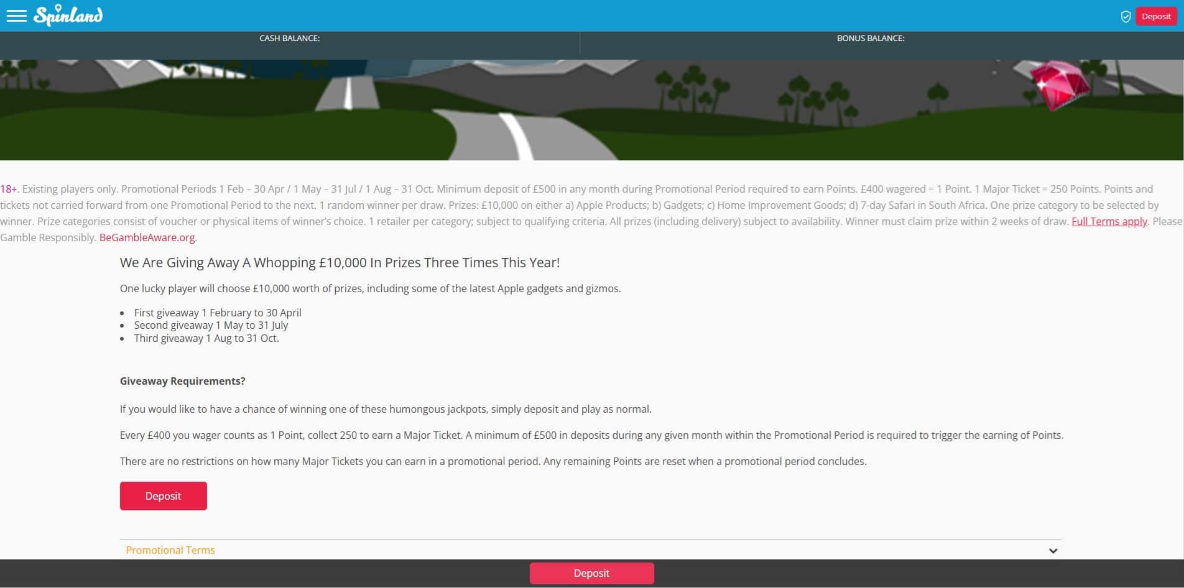The height and width of the screenshot is (588, 1184).
Task: Click the pink 18+ label
Action: pyautogui.click(x=9, y=189)
